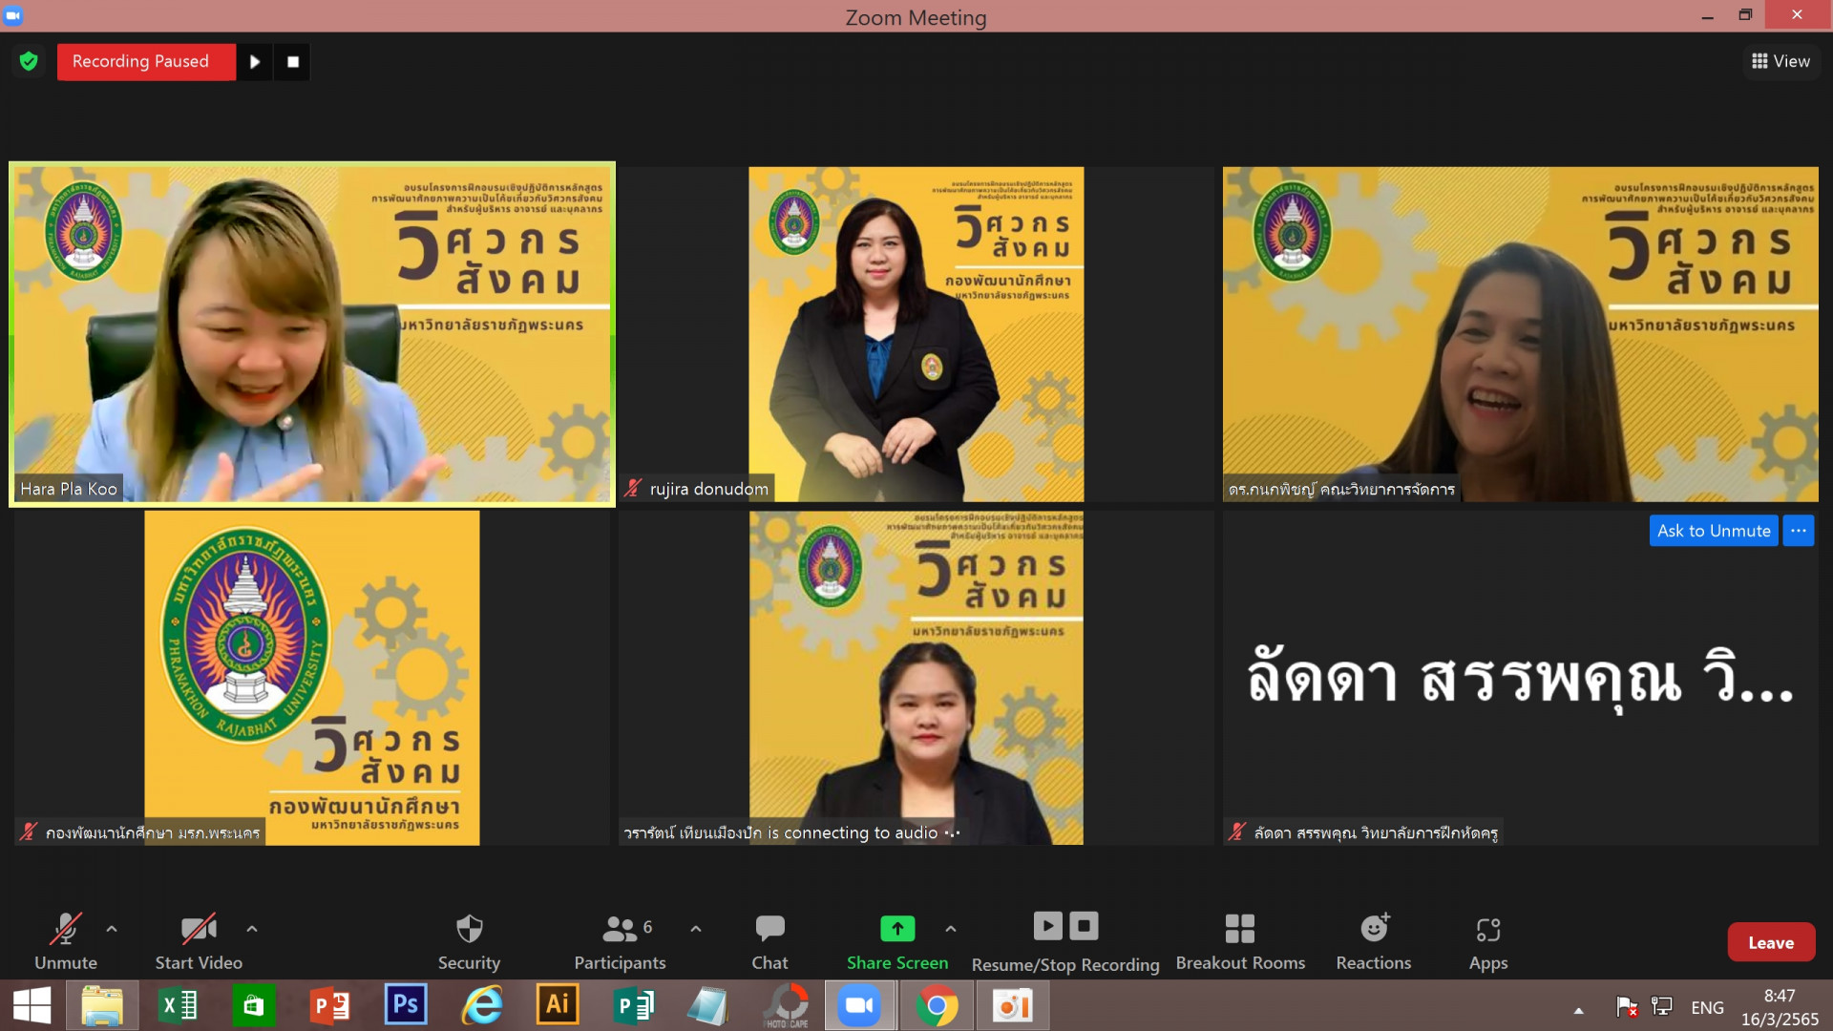
Task: Click the Action Center flag icon
Action: click(1626, 1007)
